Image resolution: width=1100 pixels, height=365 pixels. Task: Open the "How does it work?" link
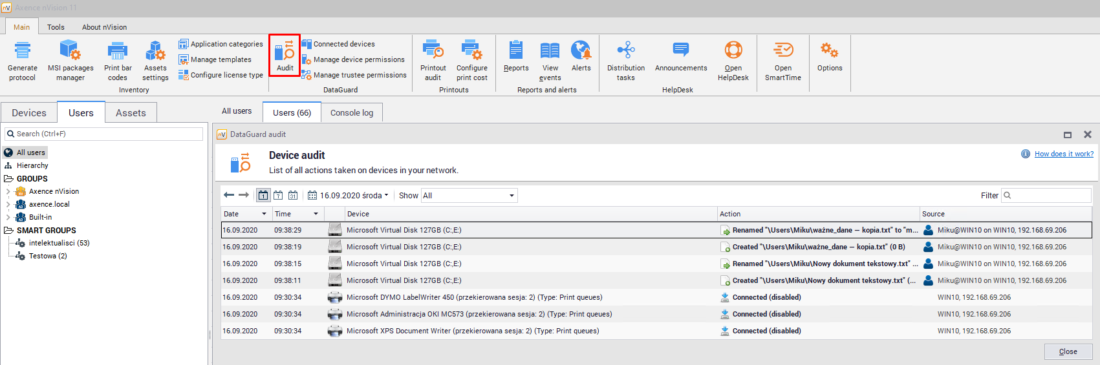point(1064,154)
